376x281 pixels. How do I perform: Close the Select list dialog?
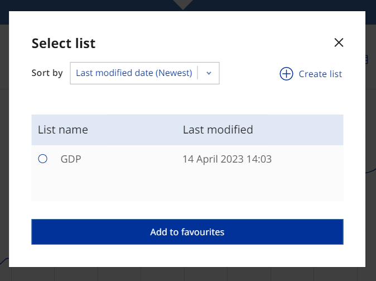pyautogui.click(x=339, y=42)
